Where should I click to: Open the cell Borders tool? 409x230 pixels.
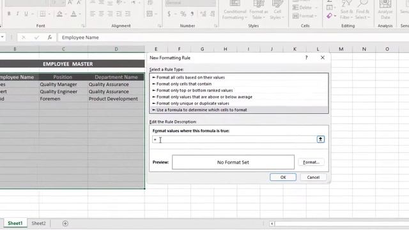43,13
